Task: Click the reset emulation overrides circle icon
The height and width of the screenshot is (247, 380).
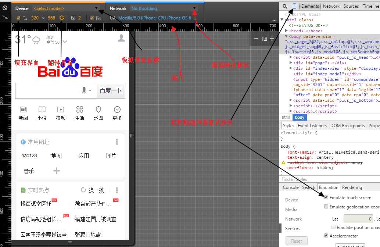Action: click(x=5, y=8)
